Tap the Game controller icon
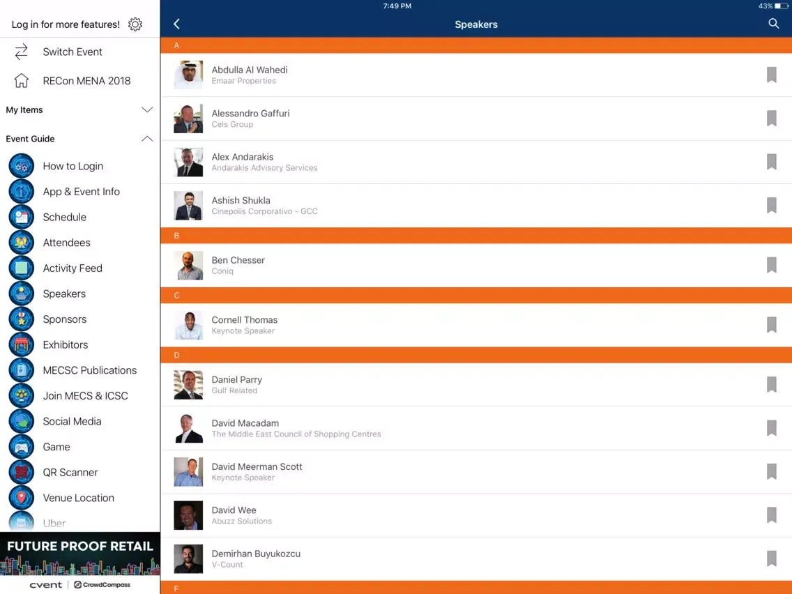Screen dimensions: 792x594 tap(21, 446)
